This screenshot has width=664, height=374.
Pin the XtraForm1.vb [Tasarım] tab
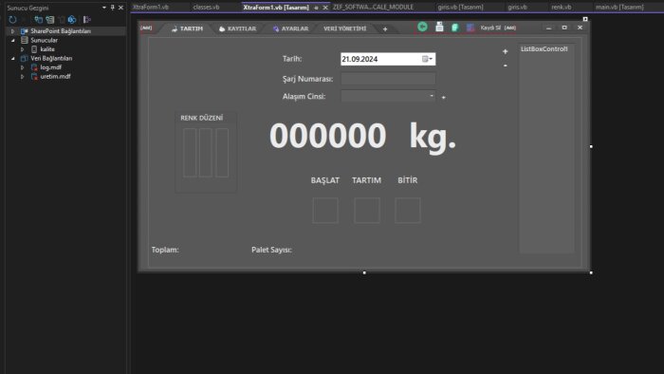coord(316,8)
